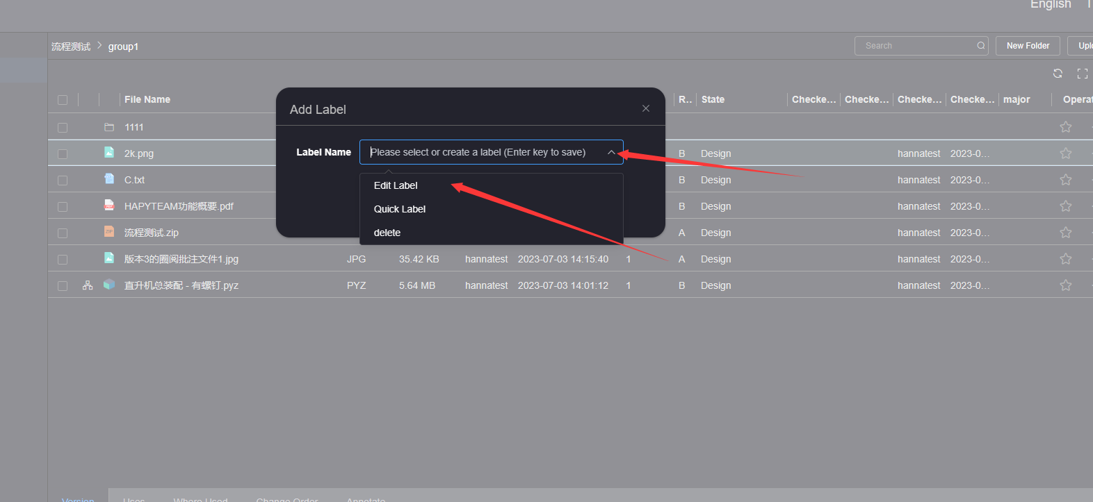Click the 3D cube icon for 直升机总装配 file
Screen dimensions: 1093x502
pos(109,284)
